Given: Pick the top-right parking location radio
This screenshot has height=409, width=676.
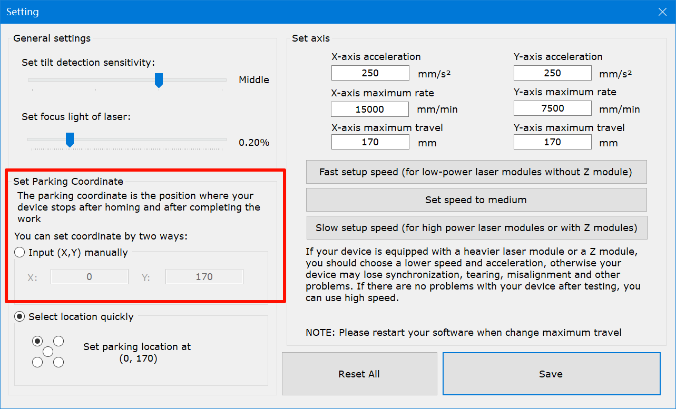Looking at the screenshot, I should click(x=58, y=341).
